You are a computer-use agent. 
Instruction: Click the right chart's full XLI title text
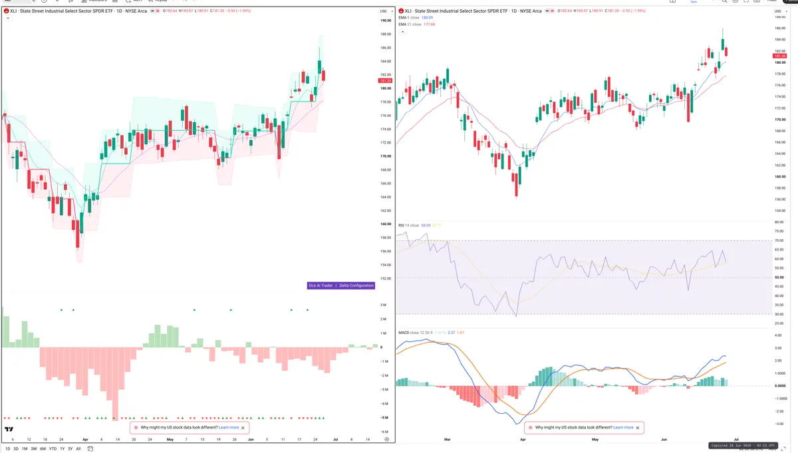pos(475,11)
